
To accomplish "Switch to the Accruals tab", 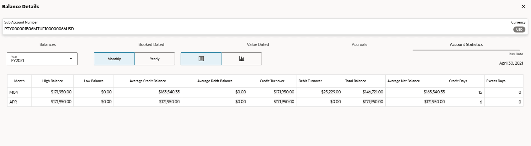I will point(359,44).
